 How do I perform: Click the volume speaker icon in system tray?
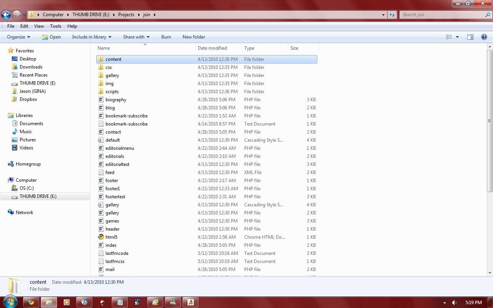click(x=454, y=303)
